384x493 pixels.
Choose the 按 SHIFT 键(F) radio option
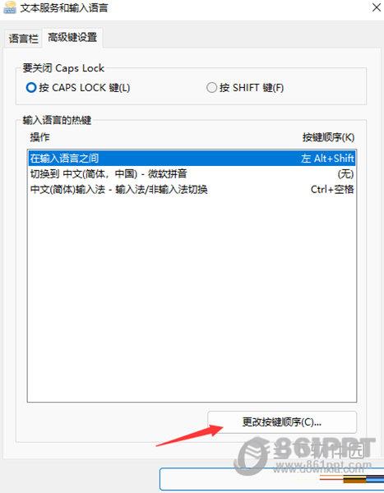pyautogui.click(x=245, y=87)
